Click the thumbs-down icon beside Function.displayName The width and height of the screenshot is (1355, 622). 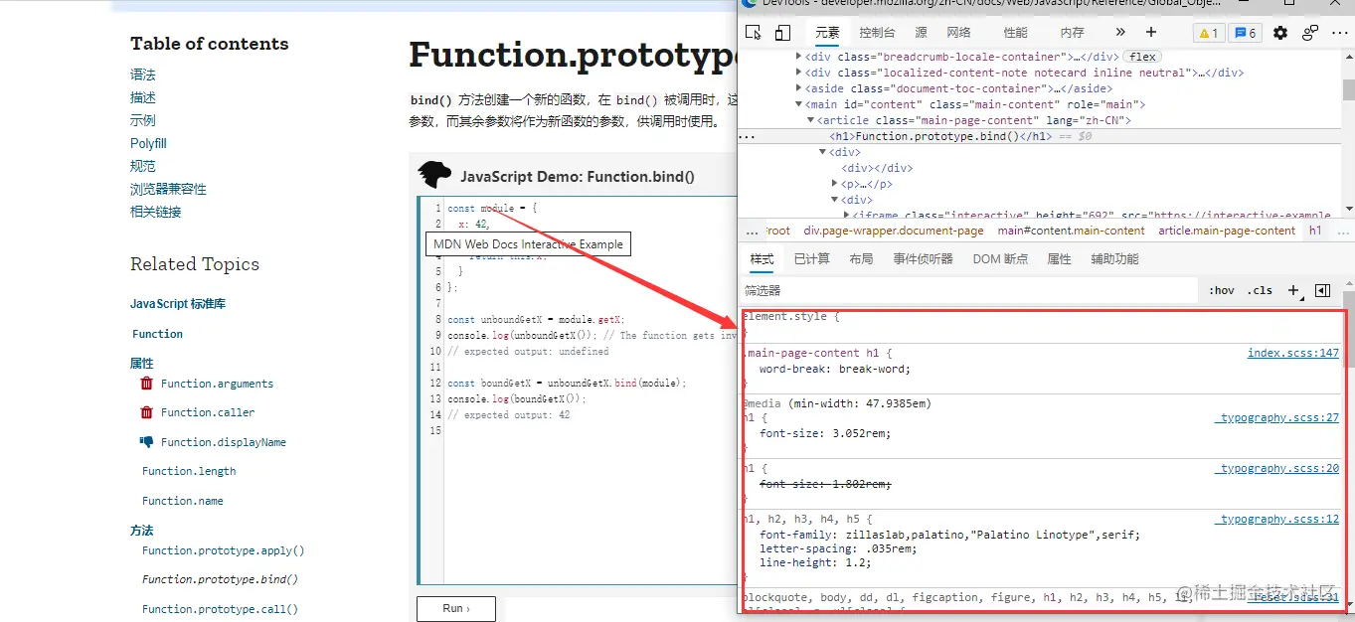pos(147,442)
